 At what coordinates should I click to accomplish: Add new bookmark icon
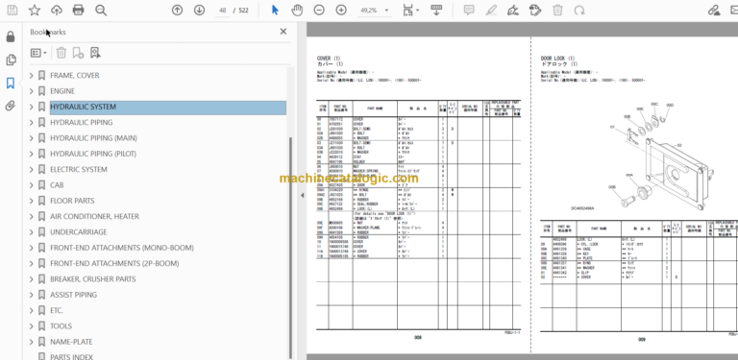tap(78, 53)
